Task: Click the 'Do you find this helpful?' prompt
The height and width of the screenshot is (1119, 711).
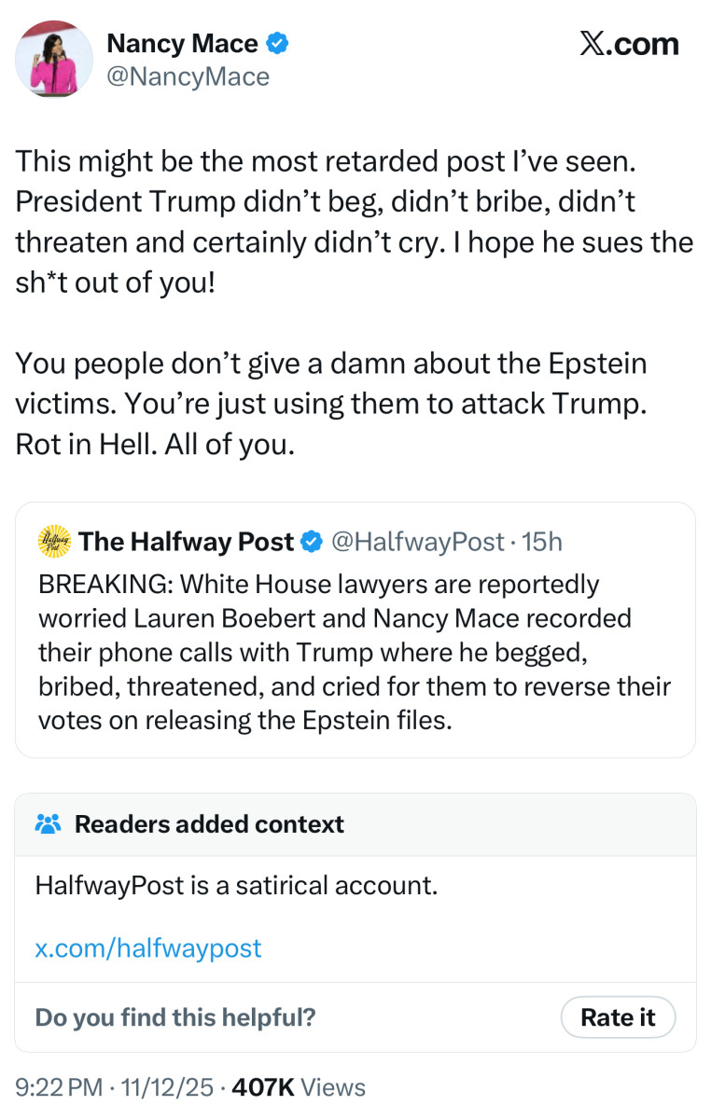Action: [175, 1017]
